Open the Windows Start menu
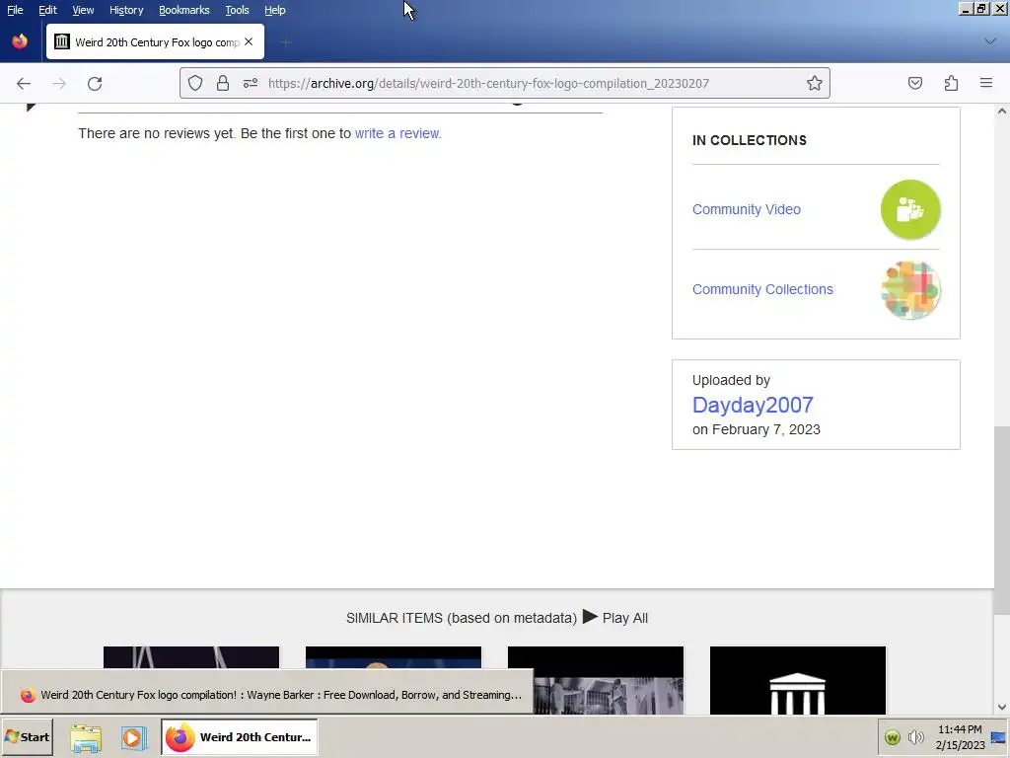 click(28, 736)
